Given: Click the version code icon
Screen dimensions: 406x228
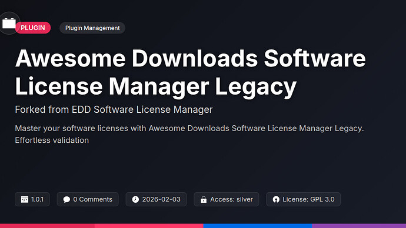Looking at the screenshot, I should tap(25, 199).
